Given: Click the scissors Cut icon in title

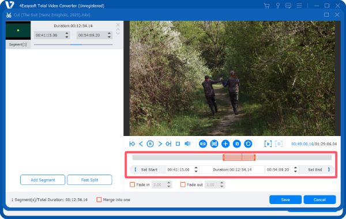Looking at the screenshot, I should (9, 15).
